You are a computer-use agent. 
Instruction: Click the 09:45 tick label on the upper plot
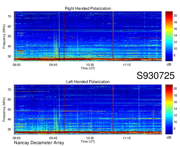point(53,65)
